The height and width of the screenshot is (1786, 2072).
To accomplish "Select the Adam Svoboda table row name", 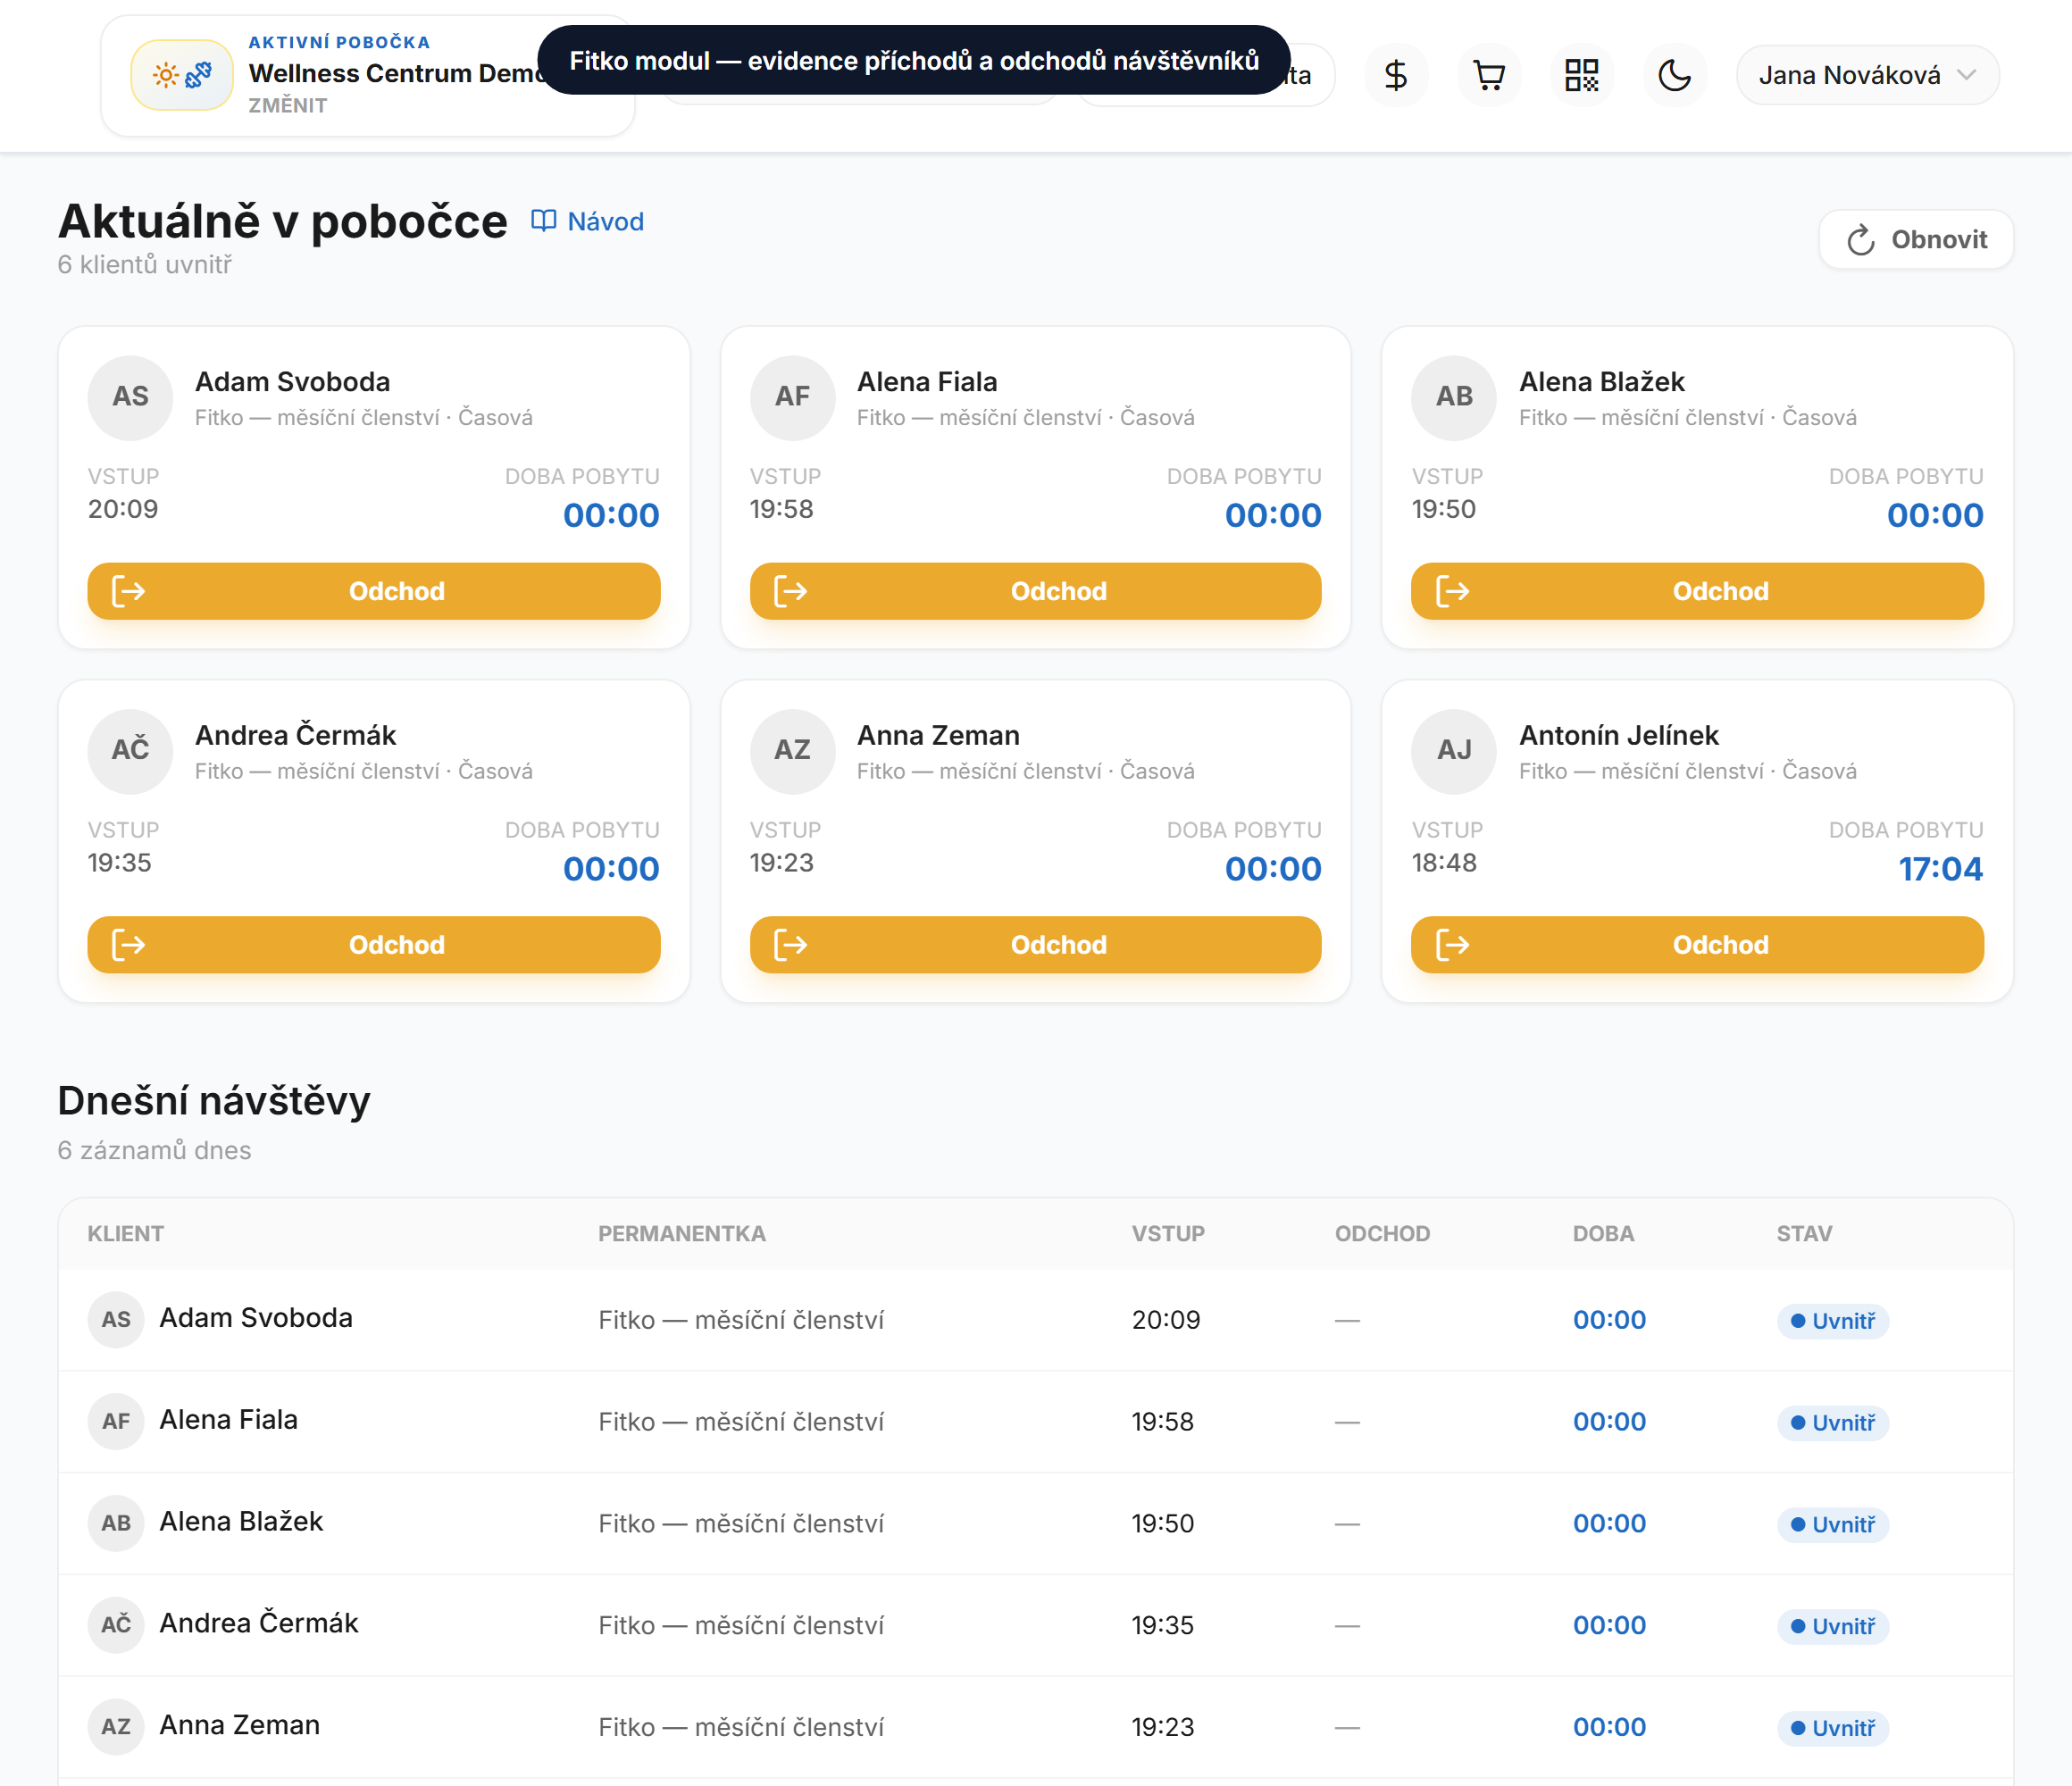I will pos(256,1318).
